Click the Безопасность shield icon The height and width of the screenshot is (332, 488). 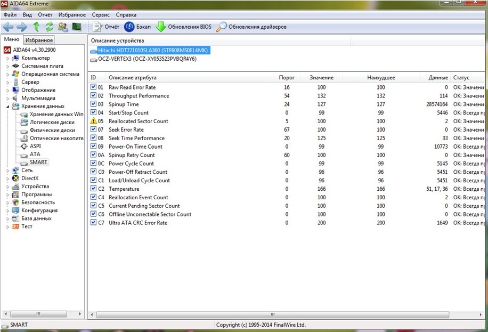(x=15, y=202)
